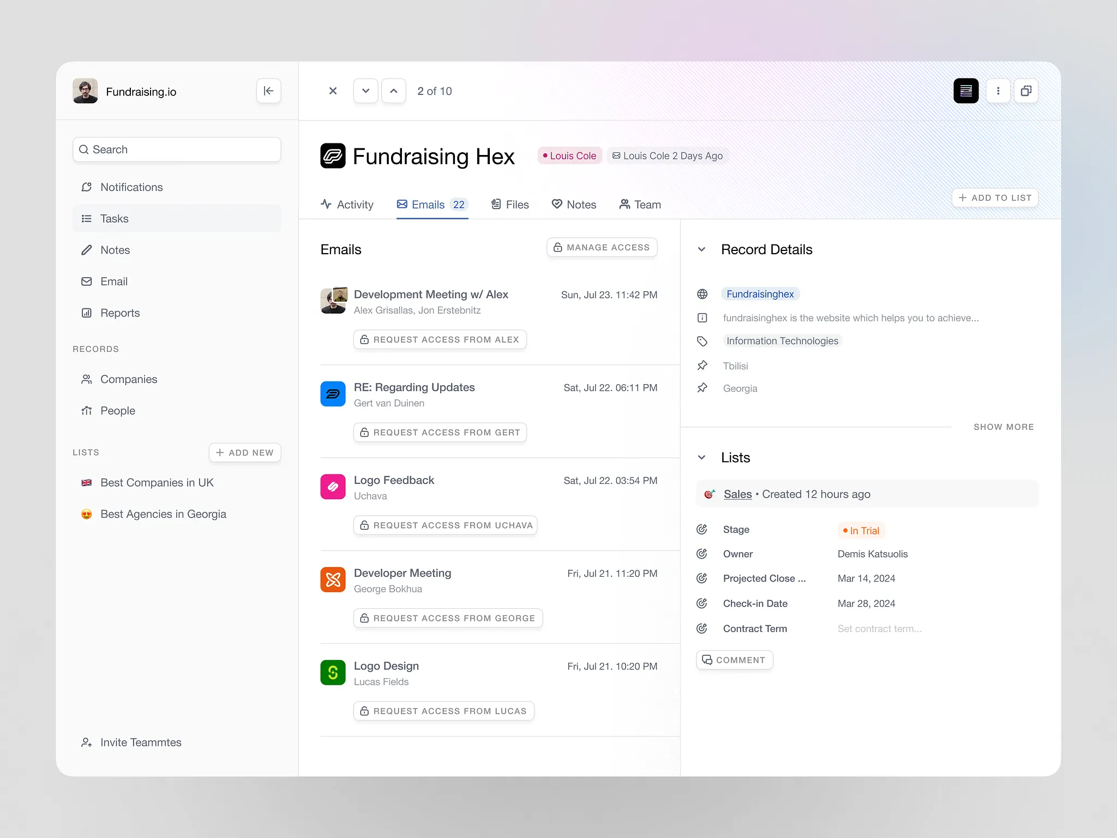The height and width of the screenshot is (838, 1117).
Task: Open the three-dot more options menu
Action: [x=998, y=91]
